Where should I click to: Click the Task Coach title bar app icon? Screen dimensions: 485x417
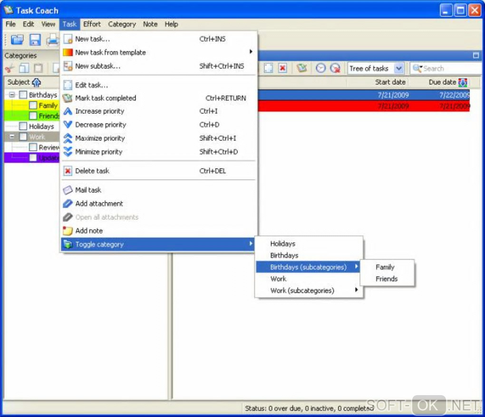9,10
